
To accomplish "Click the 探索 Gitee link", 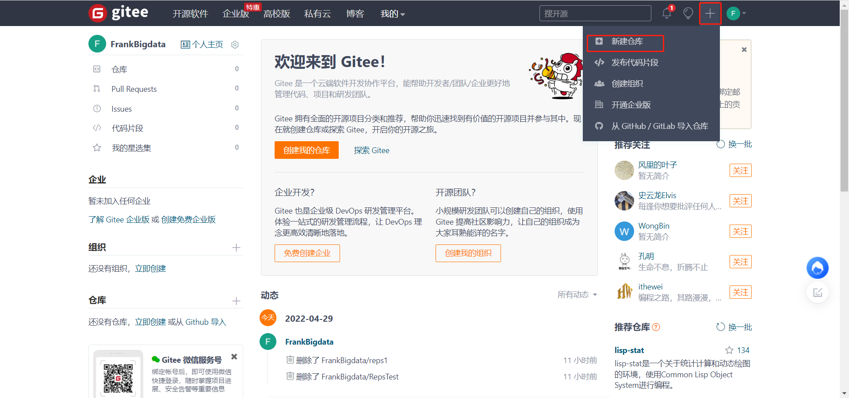I will (371, 150).
